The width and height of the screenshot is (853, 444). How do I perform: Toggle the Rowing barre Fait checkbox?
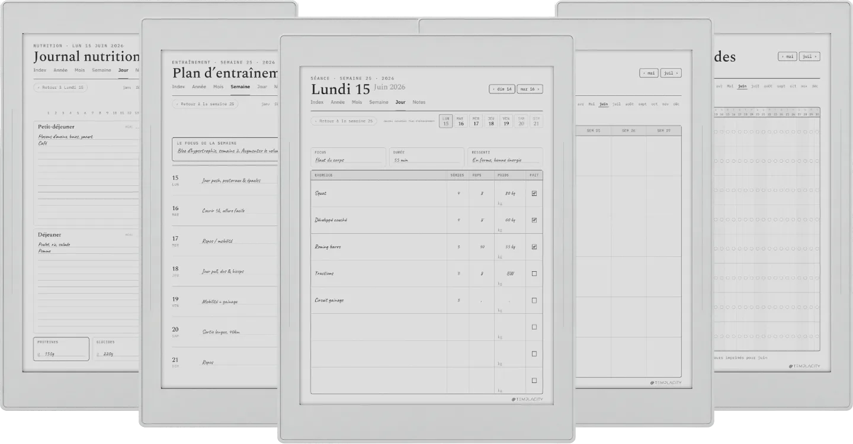click(x=534, y=247)
